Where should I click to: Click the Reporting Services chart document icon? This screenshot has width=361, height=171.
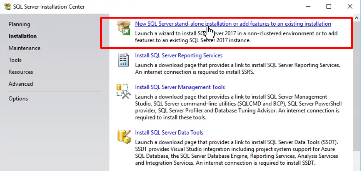(x=124, y=60)
